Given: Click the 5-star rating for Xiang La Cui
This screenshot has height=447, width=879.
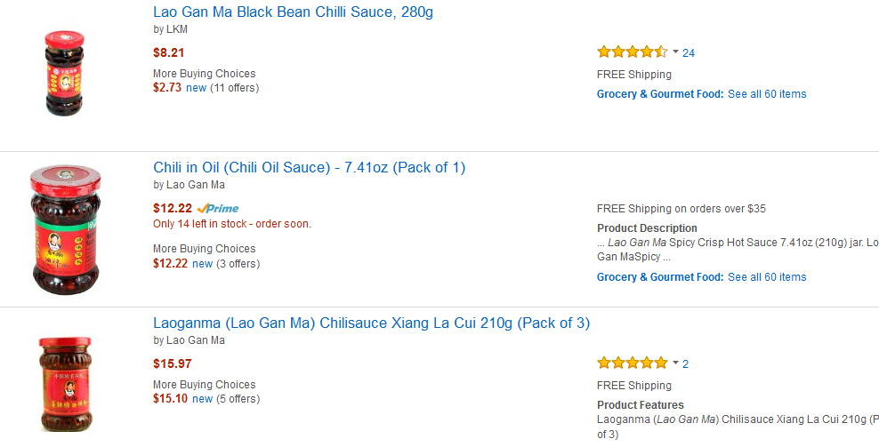Looking at the screenshot, I should (x=632, y=363).
